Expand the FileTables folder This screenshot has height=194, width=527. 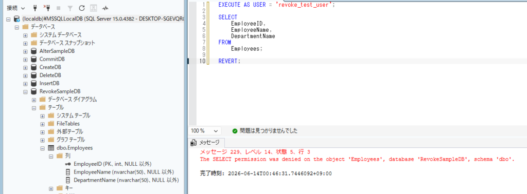(42, 124)
